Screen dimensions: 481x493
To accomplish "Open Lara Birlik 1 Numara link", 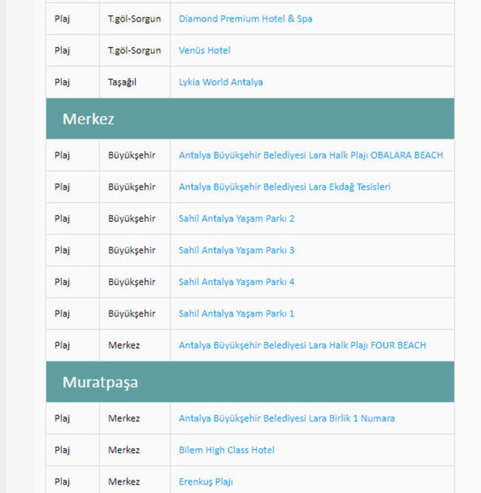I will click(287, 418).
